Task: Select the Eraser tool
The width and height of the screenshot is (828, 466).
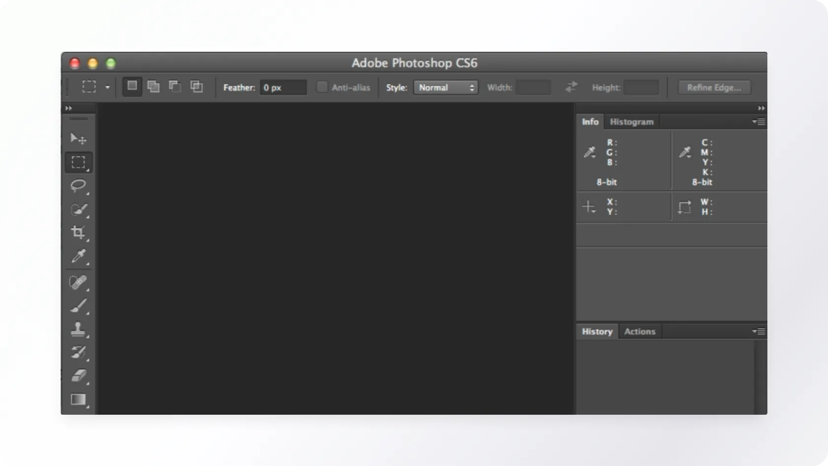Action: (x=78, y=376)
